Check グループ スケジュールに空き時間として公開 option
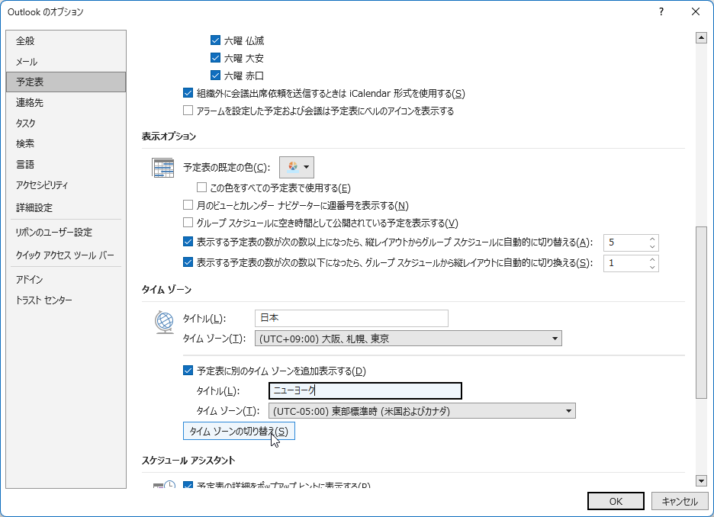The width and height of the screenshot is (714, 517). [188, 223]
